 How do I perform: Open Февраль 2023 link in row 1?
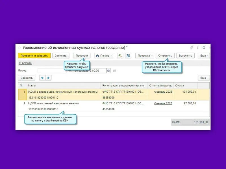163,92
